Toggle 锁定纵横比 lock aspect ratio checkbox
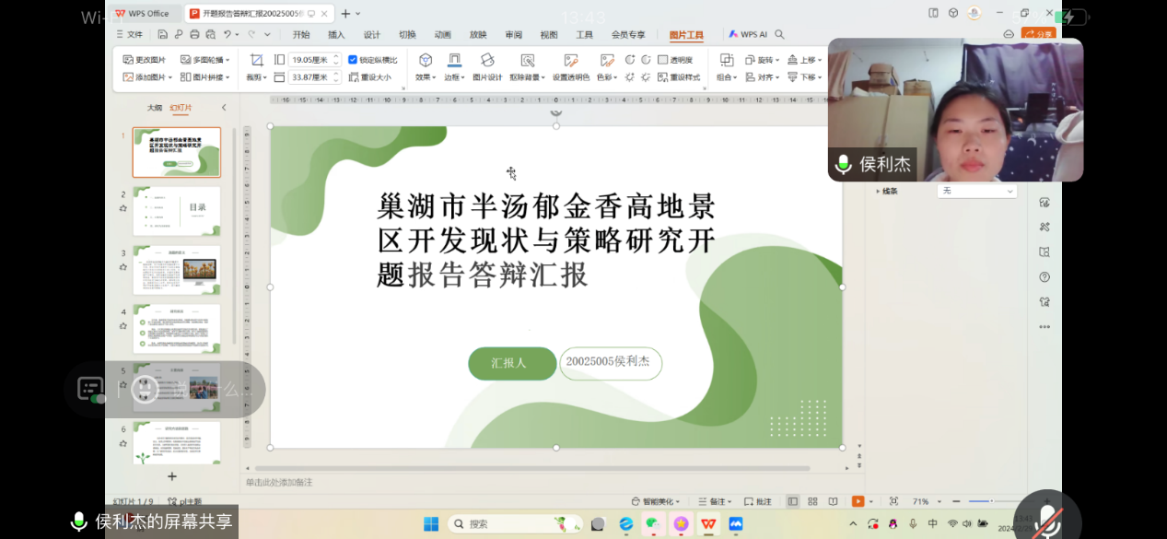Viewport: 1167px width, 539px height. pos(353,60)
